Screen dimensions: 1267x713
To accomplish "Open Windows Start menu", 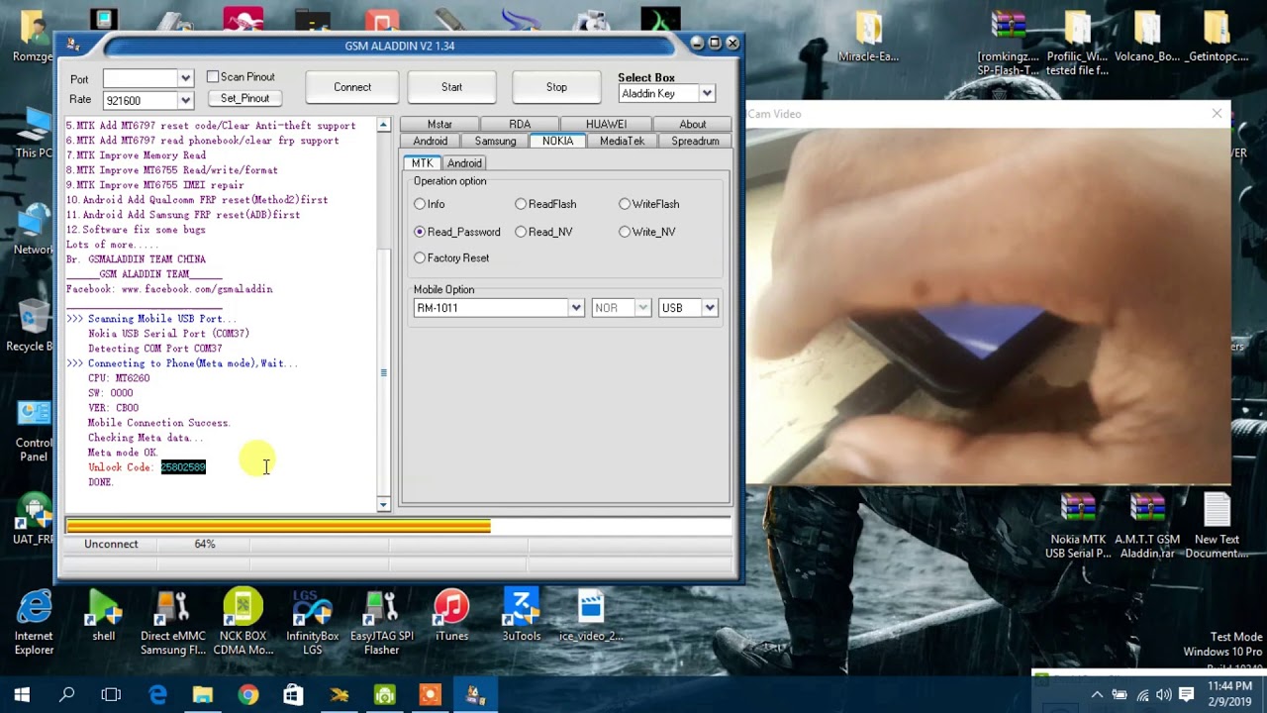I will [x=22, y=695].
